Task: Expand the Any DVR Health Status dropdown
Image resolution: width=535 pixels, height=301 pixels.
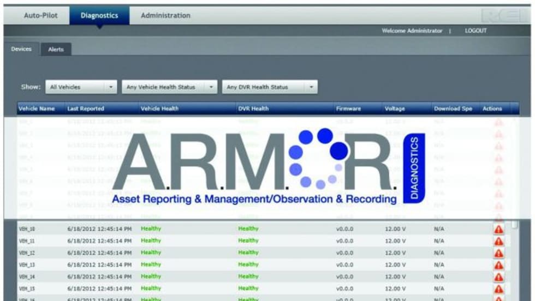Action: [x=270, y=87]
